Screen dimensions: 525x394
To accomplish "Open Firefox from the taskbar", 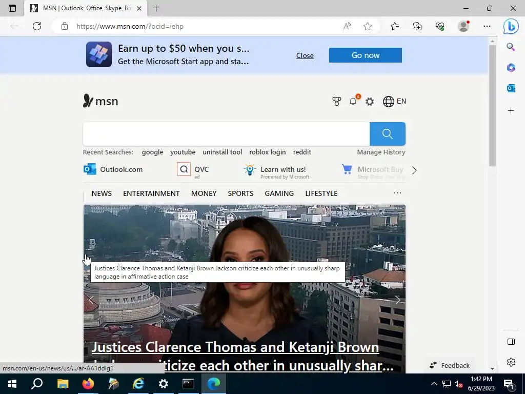I will tap(88, 384).
